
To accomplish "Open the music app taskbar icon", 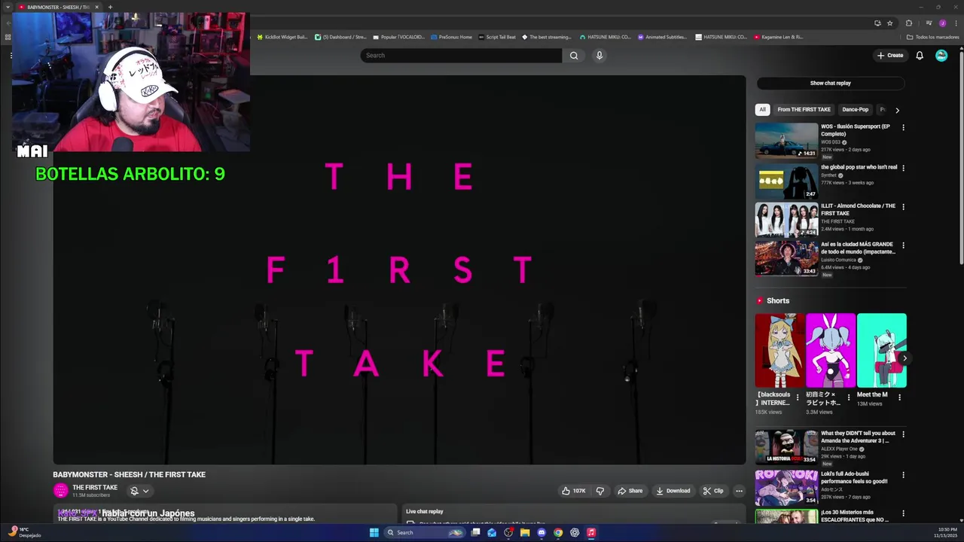I will [591, 532].
